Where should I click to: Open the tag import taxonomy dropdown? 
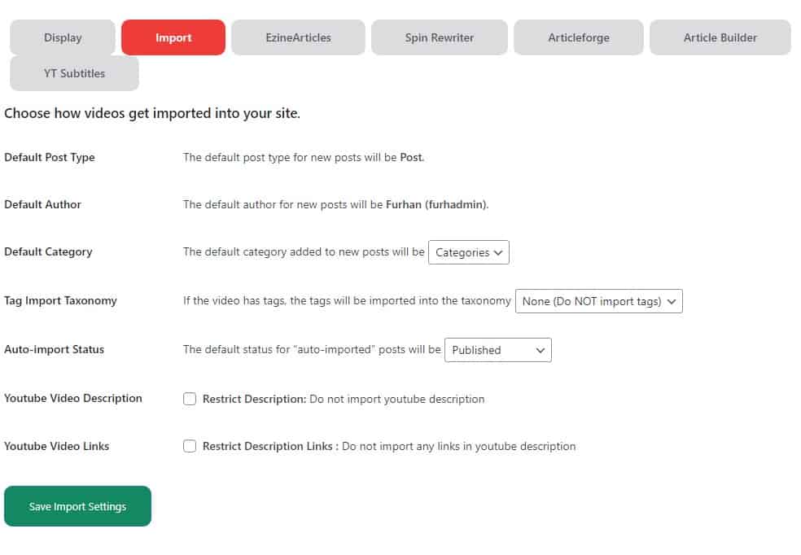click(x=599, y=301)
